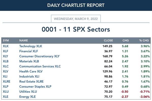
Task: Click the 0001 - 11 SPX Sectors title
Action: (x=76, y=29)
